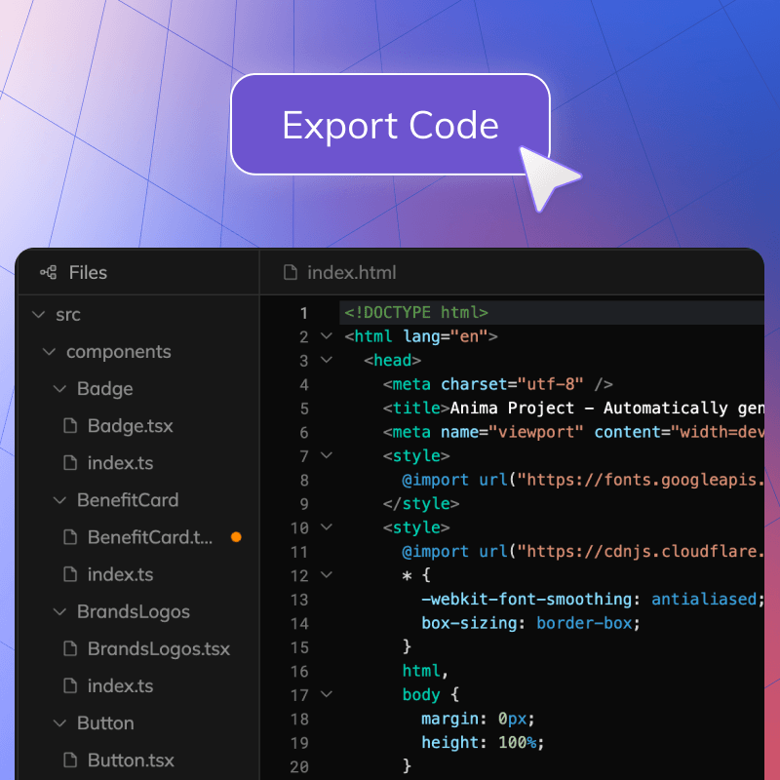Screen dimensions: 780x780
Task: Collapse the BrandsLogos folder chevron
Action: click(59, 611)
